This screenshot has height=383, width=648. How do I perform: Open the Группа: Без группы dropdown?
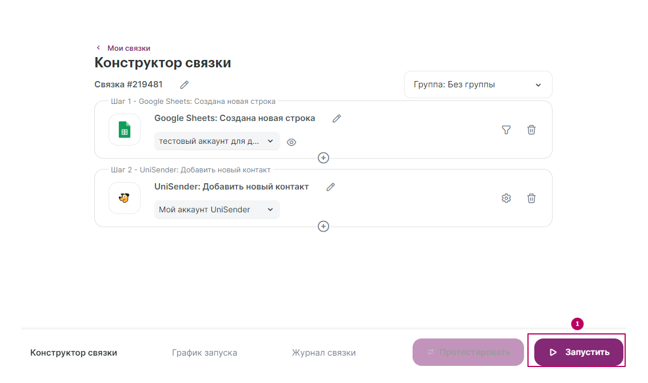pos(478,84)
